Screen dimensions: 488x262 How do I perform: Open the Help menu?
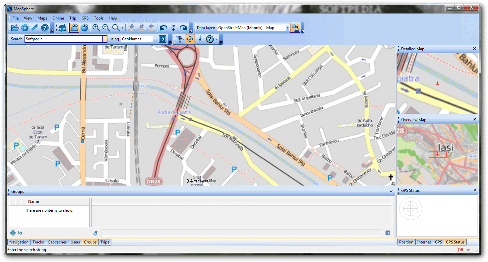[113, 18]
